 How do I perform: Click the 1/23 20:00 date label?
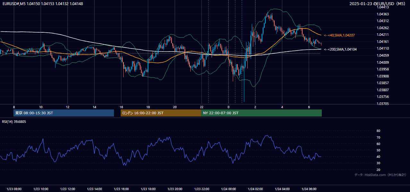coord(175,189)
